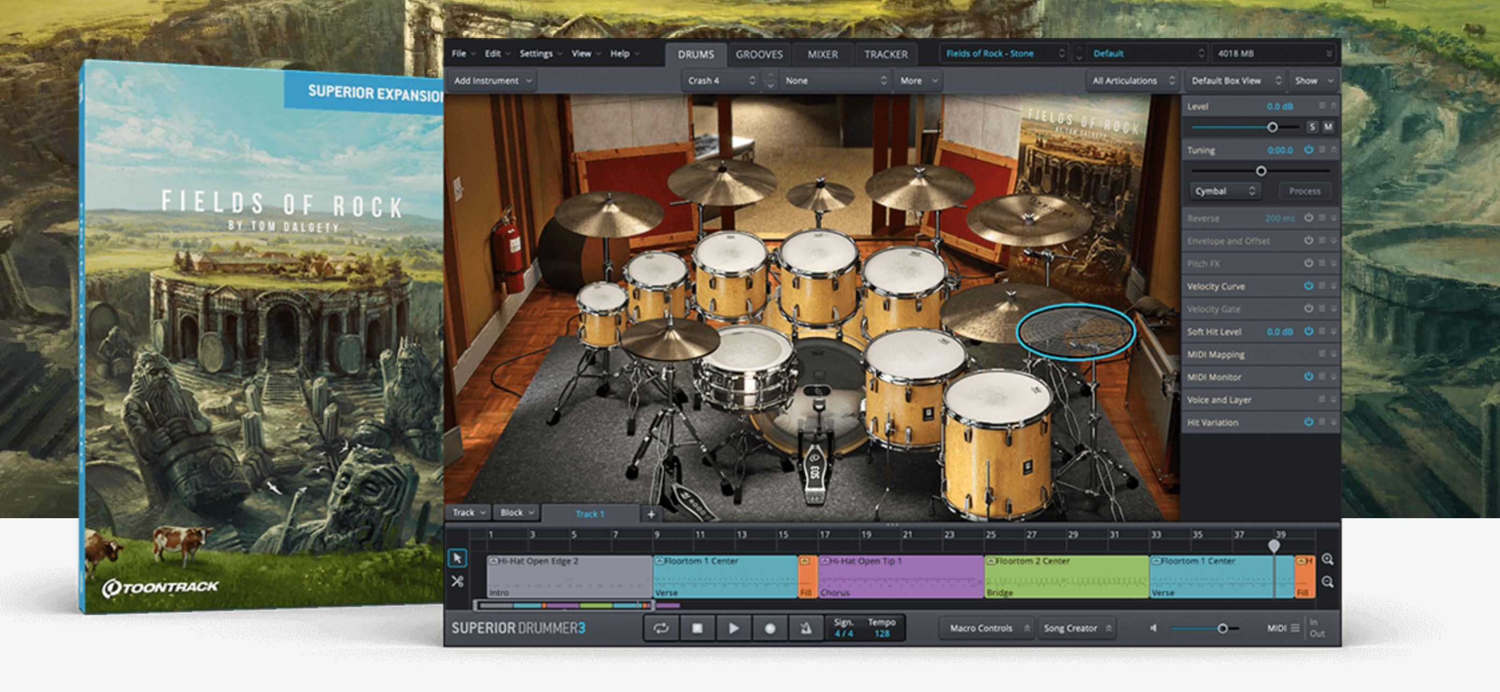This screenshot has width=1500, height=692.
Task: Toggle Soft Hit Level power button
Action: (1308, 332)
